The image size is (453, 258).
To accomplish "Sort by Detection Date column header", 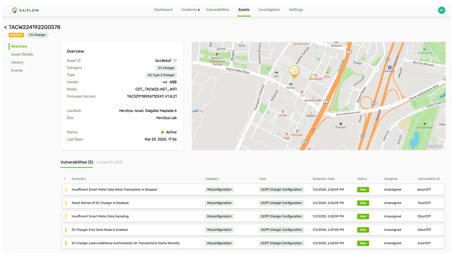I will tap(324, 179).
